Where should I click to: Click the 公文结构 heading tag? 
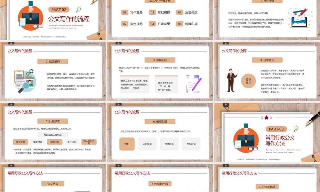point(53,184)
